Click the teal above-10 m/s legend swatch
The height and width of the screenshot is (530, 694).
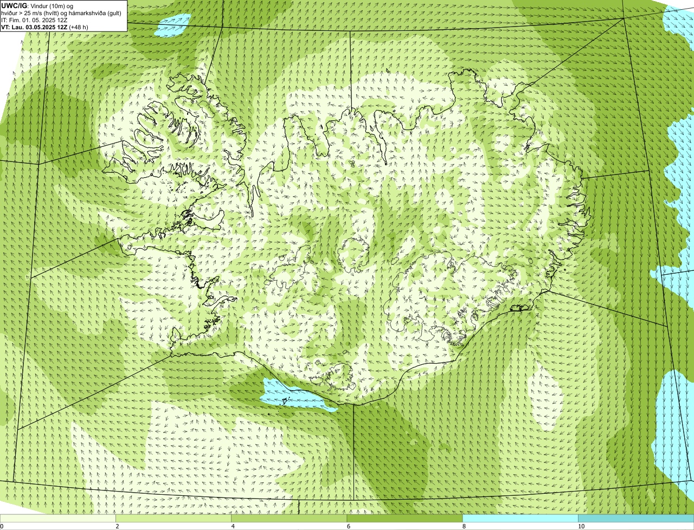point(636,519)
